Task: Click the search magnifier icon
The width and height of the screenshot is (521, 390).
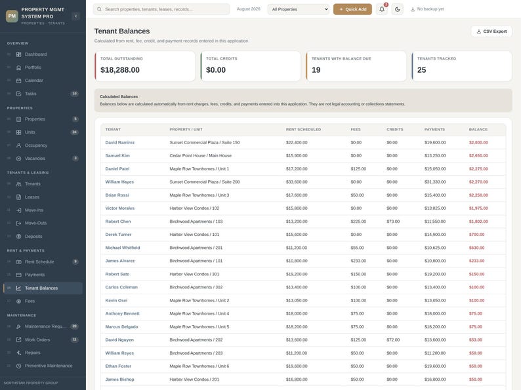Action: (x=99, y=9)
